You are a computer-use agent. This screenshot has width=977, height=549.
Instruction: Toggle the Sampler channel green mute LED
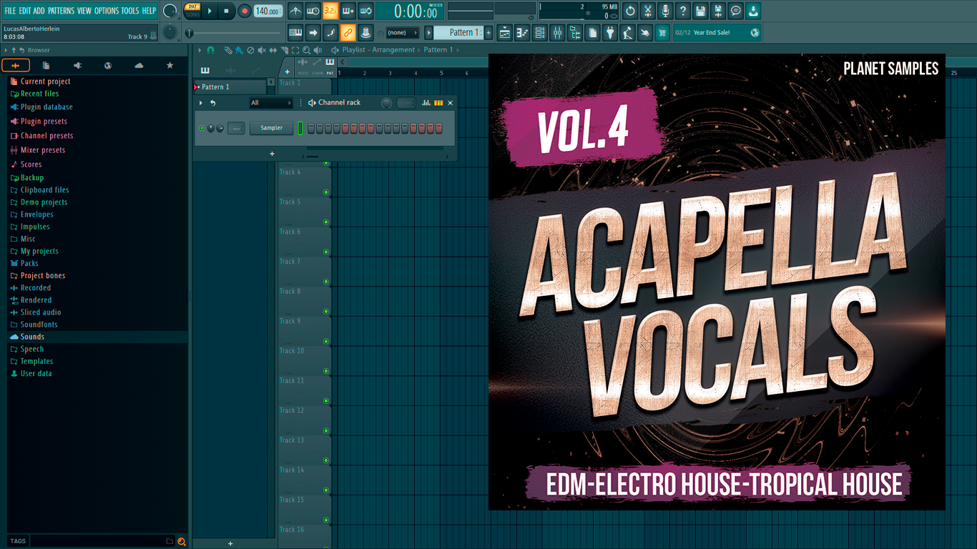(202, 128)
